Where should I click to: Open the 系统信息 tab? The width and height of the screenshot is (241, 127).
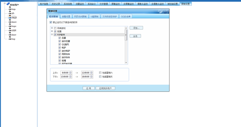point(68,4)
